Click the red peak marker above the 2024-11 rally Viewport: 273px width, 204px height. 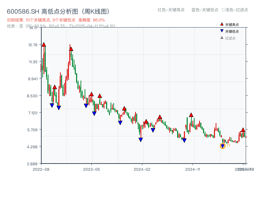pos(191,115)
